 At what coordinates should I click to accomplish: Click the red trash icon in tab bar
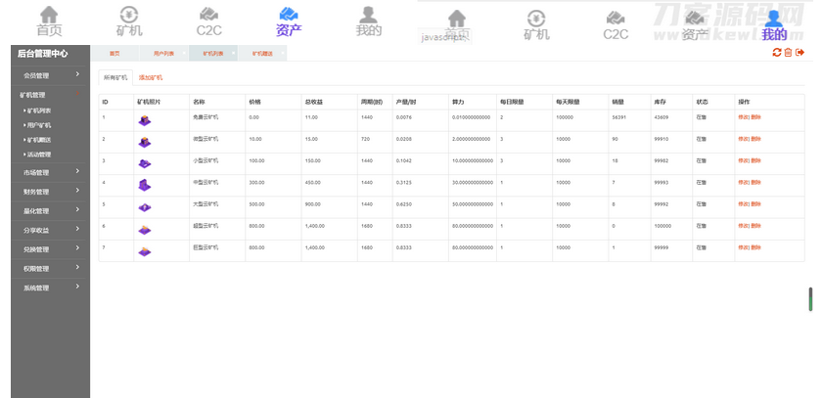tap(789, 53)
